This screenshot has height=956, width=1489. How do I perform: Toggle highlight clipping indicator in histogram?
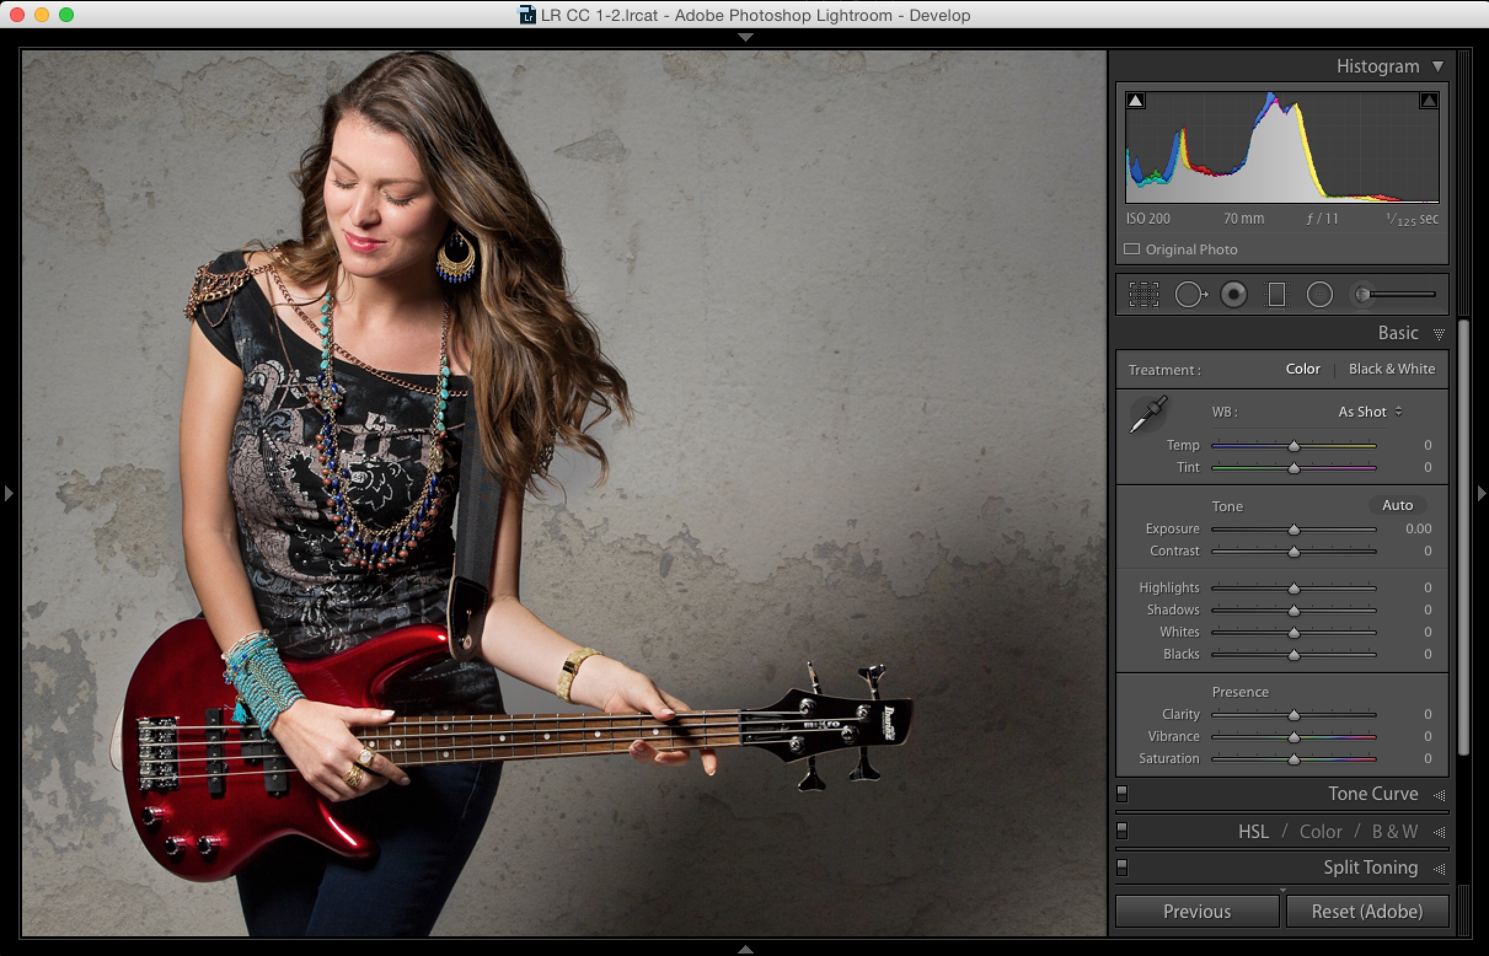(x=1428, y=101)
